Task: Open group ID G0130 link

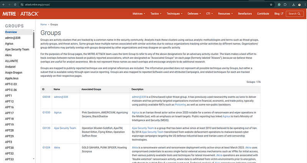Action: point(46,128)
